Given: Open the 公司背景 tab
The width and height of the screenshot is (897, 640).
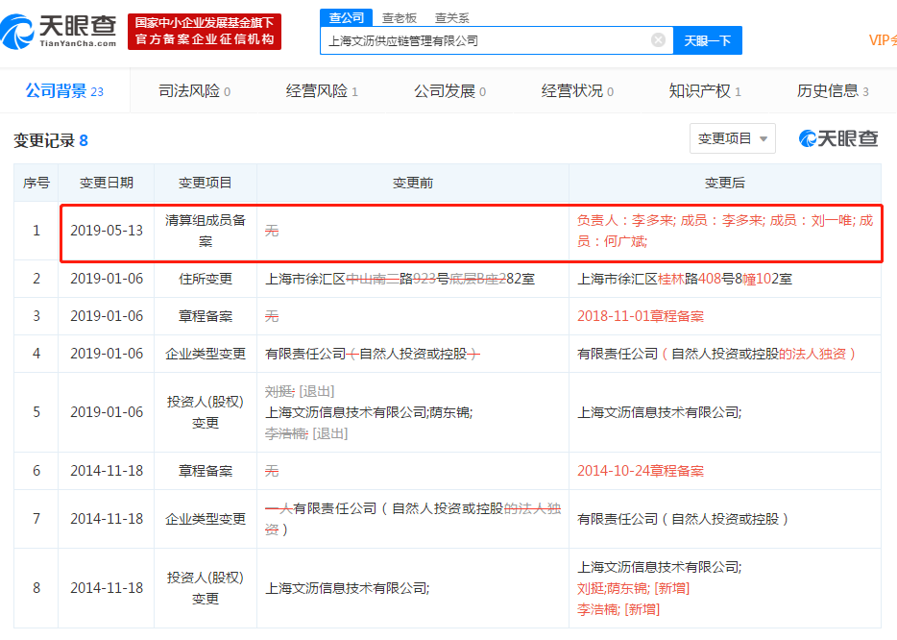Looking at the screenshot, I should coord(64,91).
